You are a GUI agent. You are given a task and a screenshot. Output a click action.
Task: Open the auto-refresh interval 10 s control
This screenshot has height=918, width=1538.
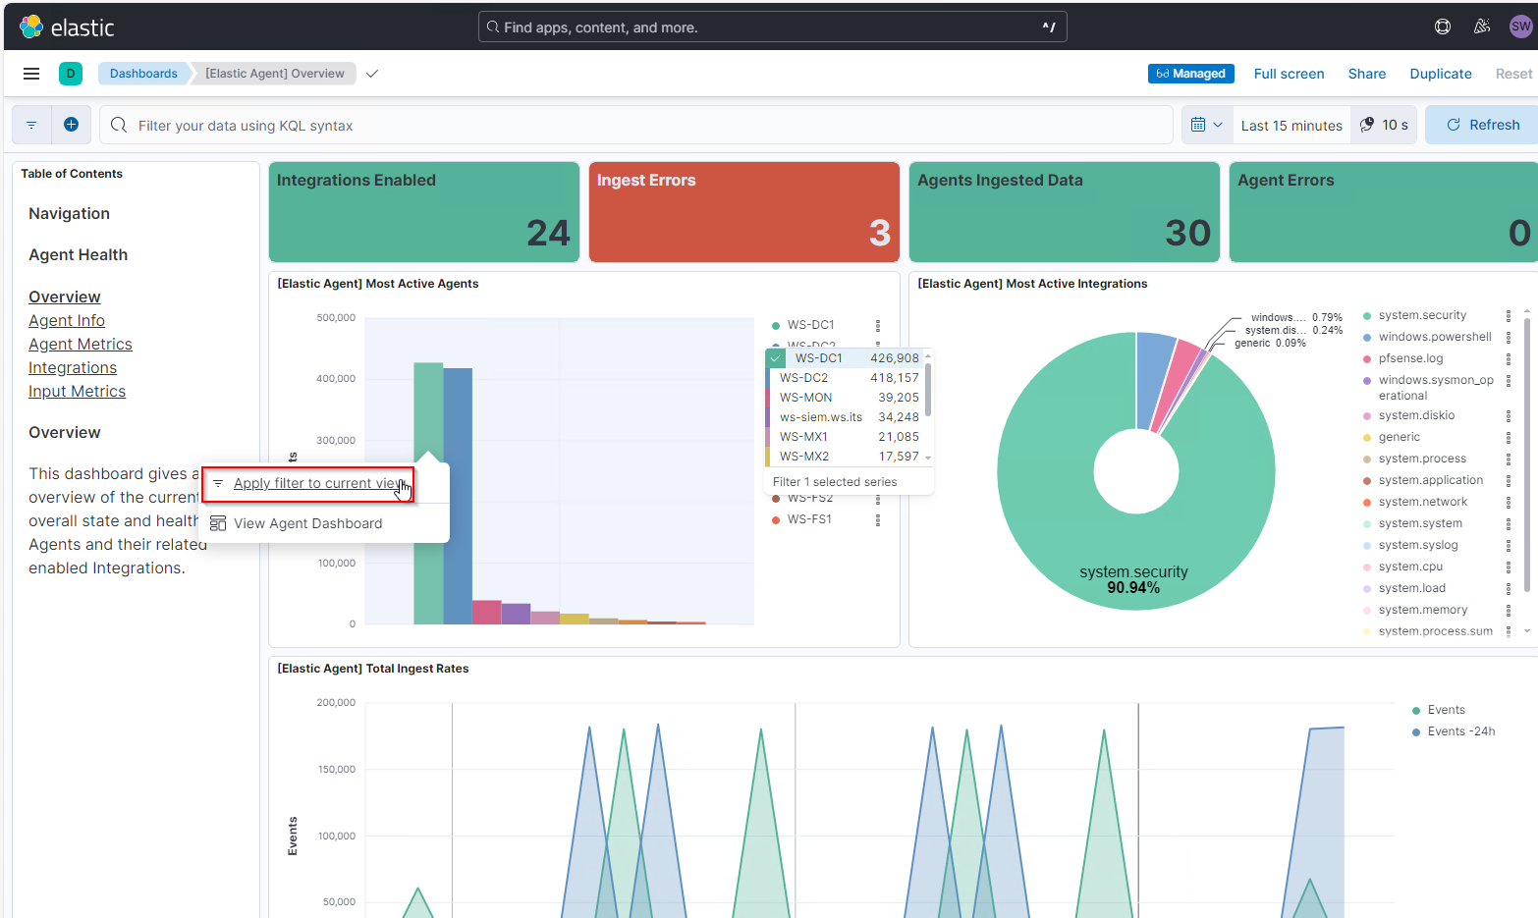(1385, 125)
